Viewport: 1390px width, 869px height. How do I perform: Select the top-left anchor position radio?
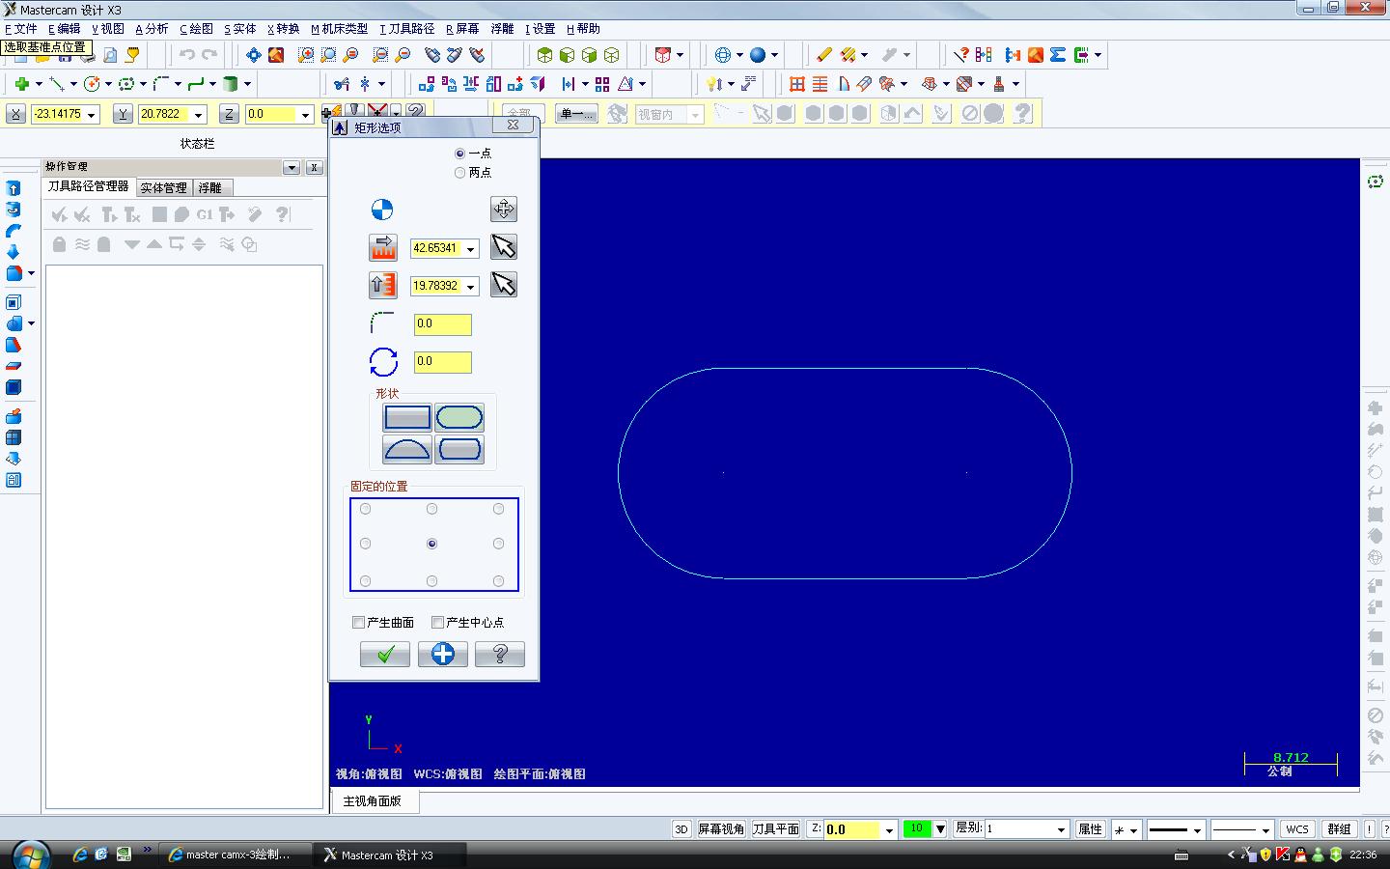tap(365, 509)
